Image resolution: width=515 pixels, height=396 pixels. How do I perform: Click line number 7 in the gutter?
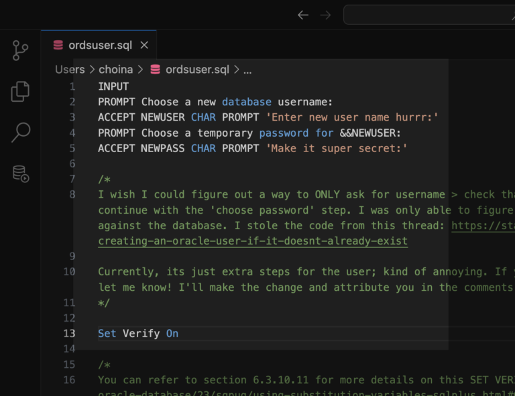72,179
